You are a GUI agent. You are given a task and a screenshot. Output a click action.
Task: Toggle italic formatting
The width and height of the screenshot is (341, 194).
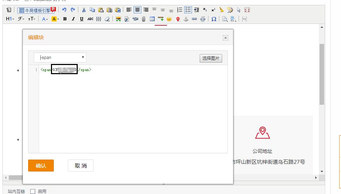click(73, 19)
